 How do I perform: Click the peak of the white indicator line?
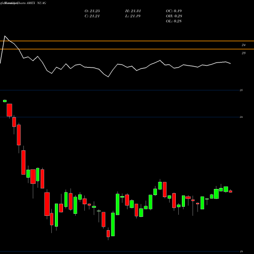5,36
